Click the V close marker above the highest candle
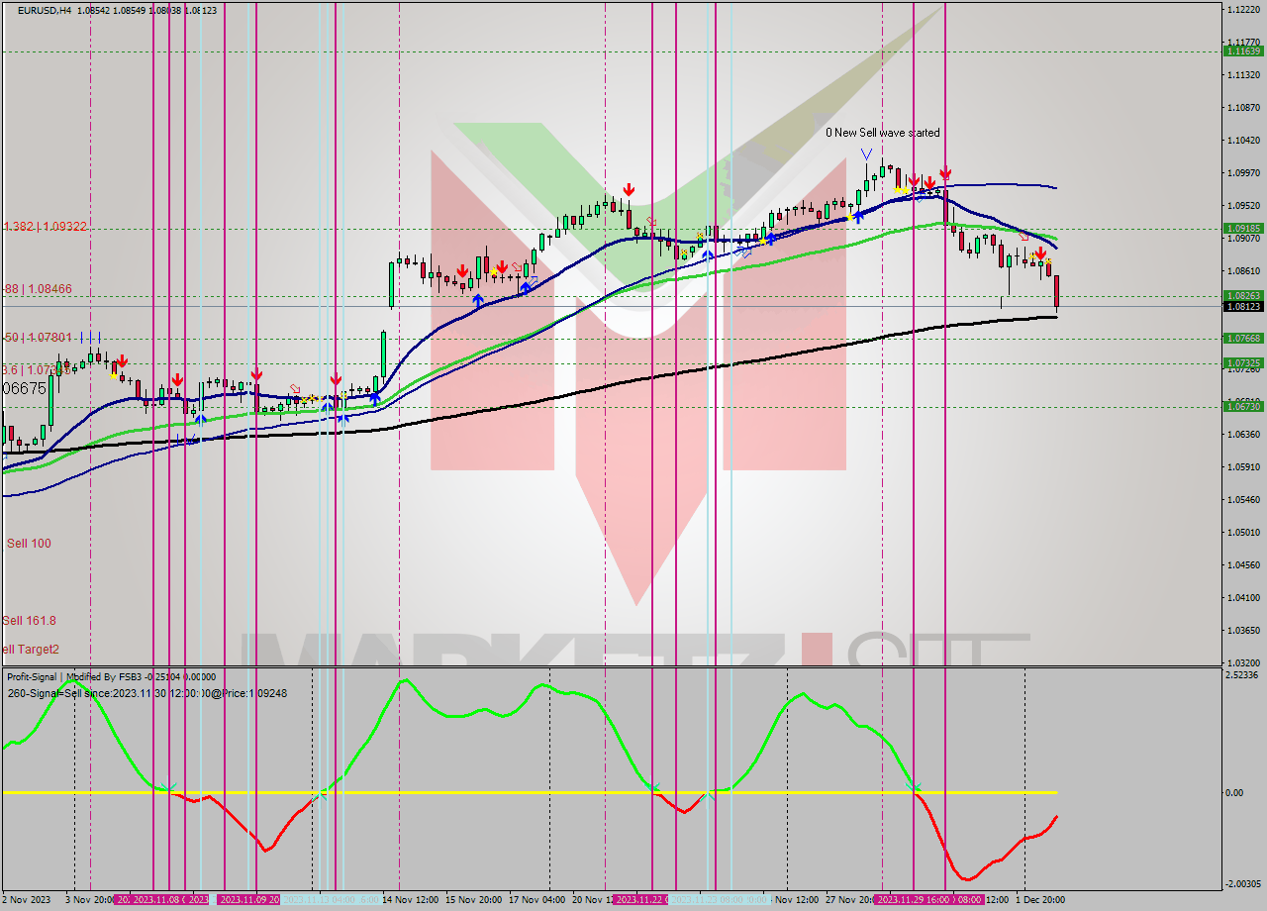 coord(865,152)
